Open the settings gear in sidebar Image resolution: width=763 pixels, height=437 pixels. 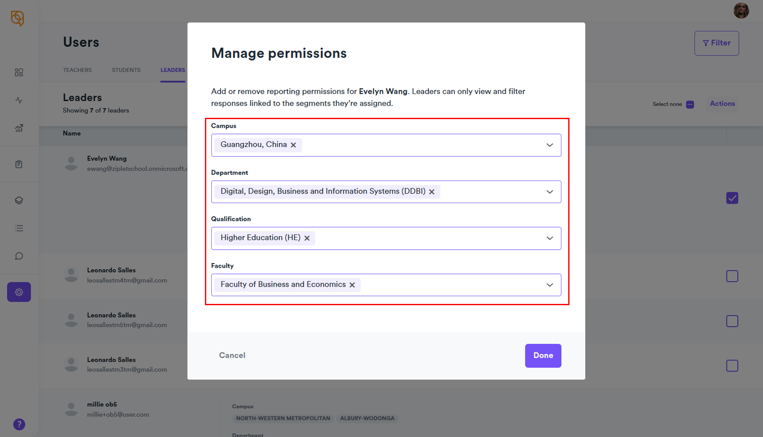click(x=19, y=292)
